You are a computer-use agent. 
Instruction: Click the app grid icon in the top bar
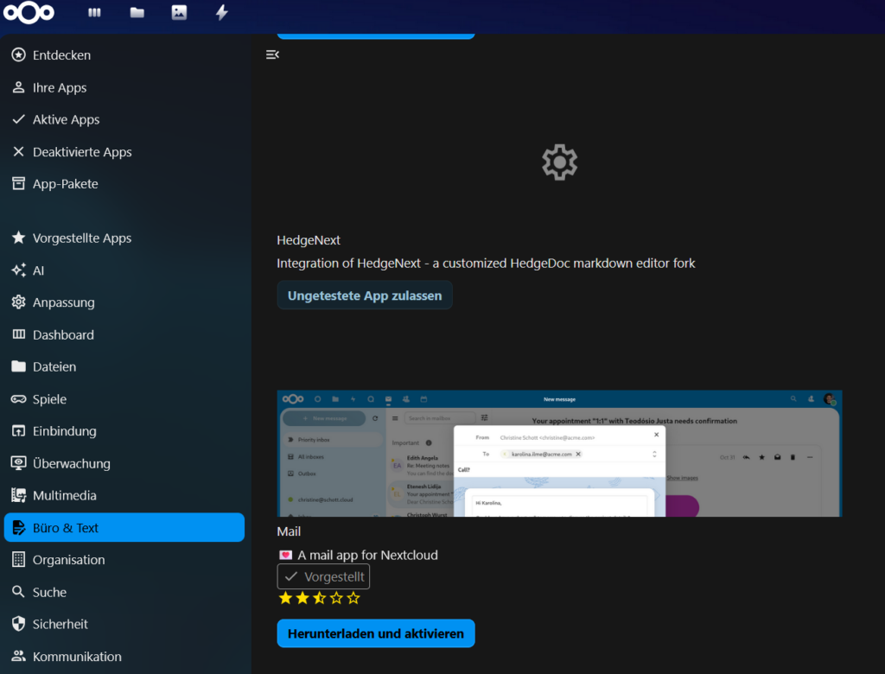point(93,13)
